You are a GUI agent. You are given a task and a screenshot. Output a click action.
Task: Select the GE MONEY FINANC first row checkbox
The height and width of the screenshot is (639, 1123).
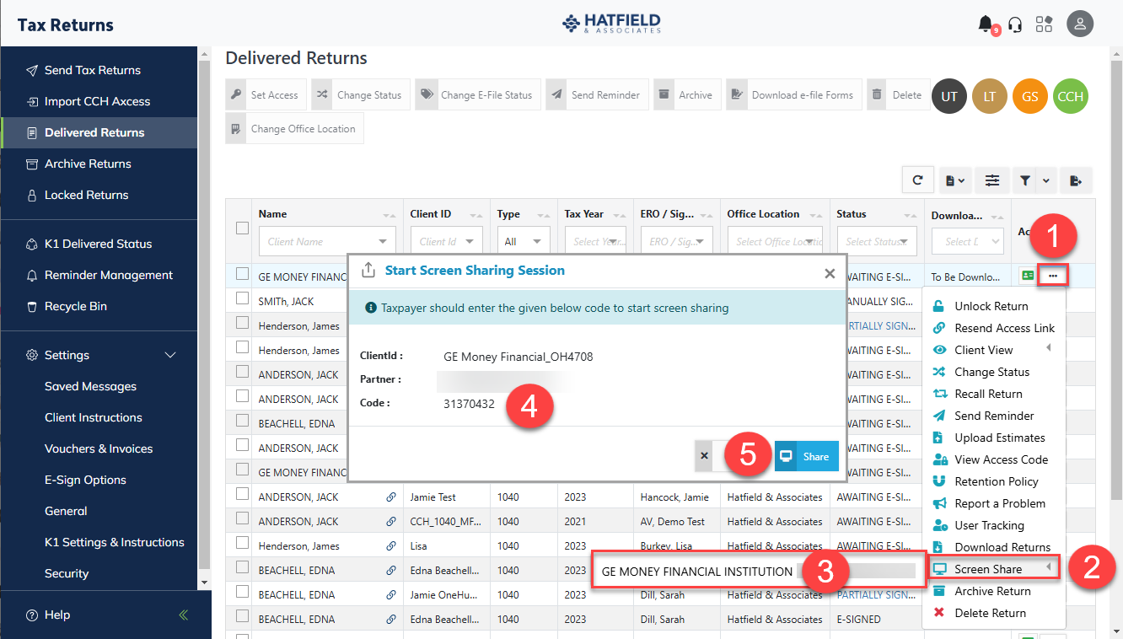coord(243,274)
